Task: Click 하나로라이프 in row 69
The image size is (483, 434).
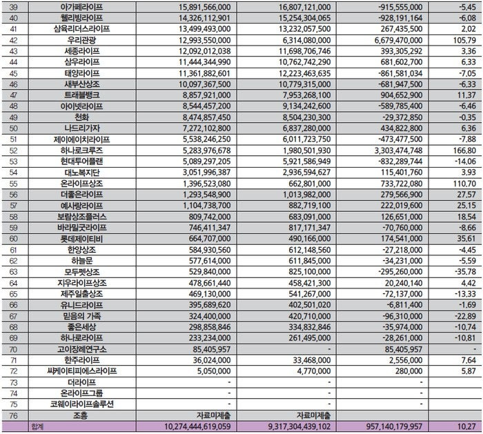Action: coord(81,338)
